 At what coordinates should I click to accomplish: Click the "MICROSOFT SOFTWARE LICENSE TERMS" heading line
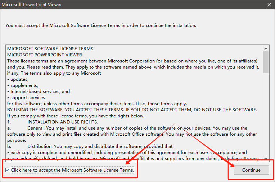coord(50,49)
